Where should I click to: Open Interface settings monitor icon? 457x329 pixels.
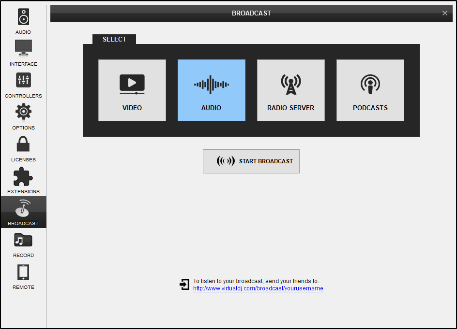[23, 48]
